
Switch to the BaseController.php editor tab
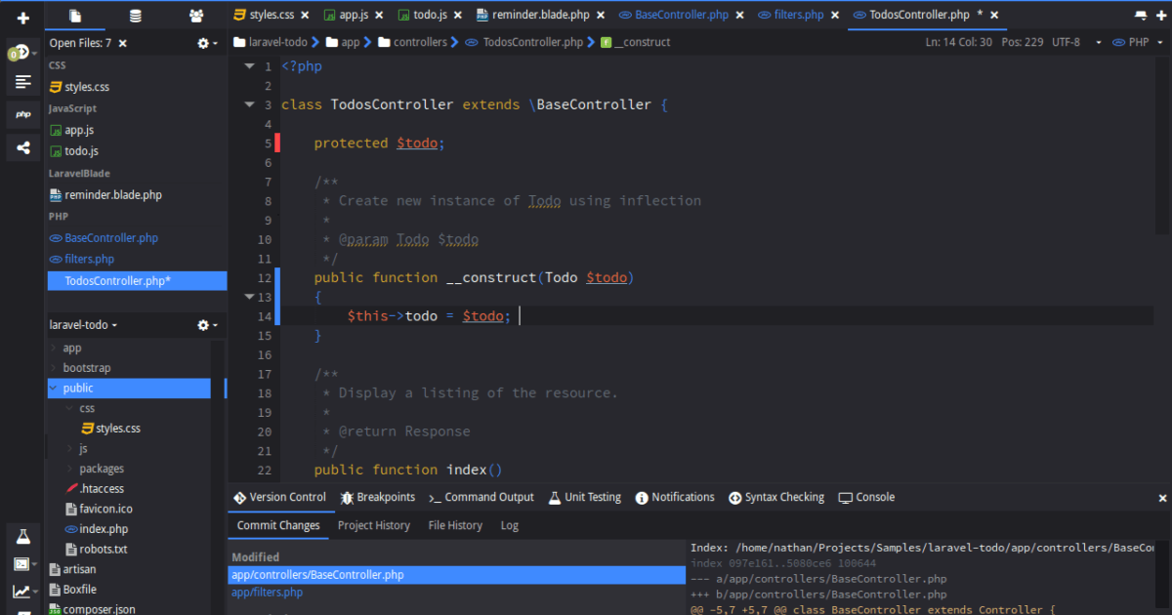coord(682,16)
